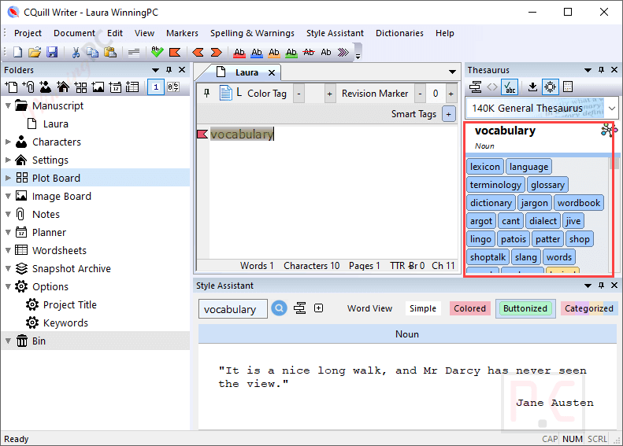
Task: Switch Word View to Categorized
Action: [589, 308]
